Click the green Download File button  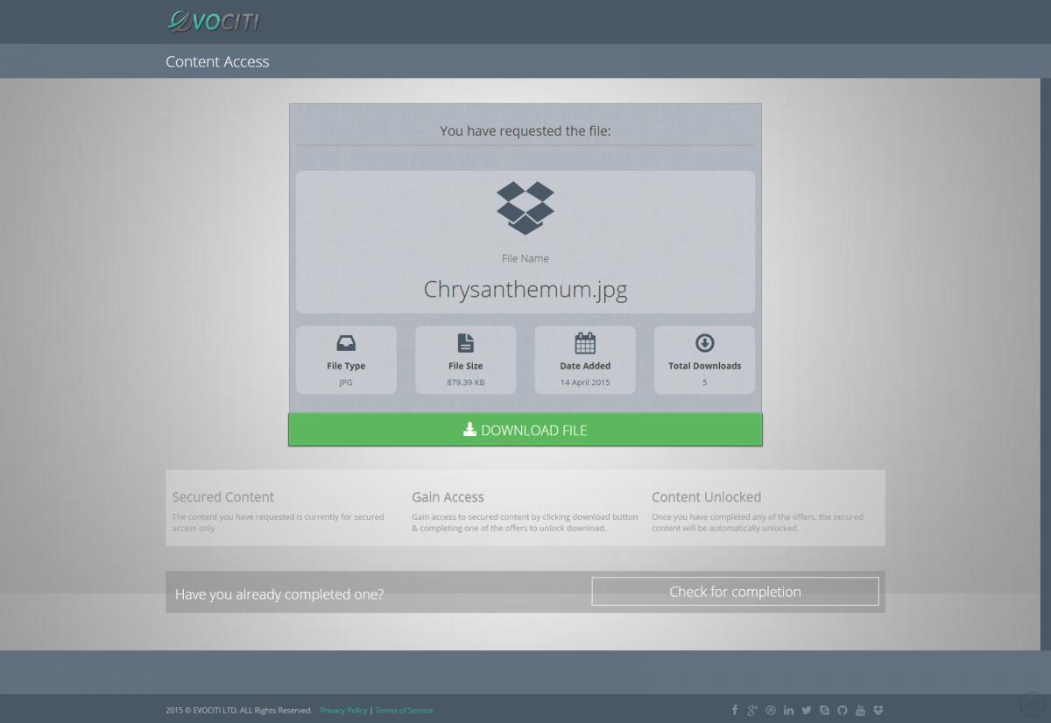coord(525,430)
